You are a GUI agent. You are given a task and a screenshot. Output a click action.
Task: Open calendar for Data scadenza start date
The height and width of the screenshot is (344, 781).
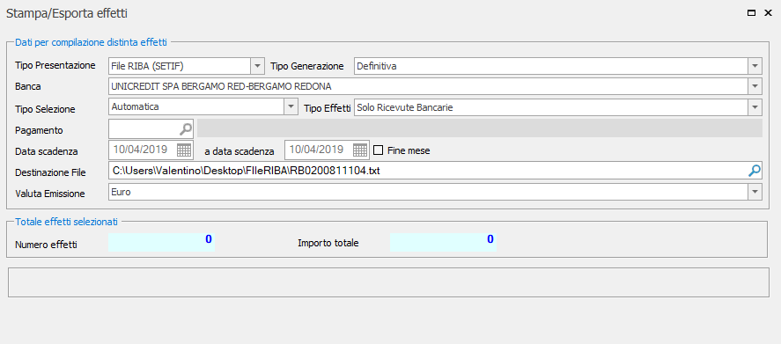pos(184,150)
